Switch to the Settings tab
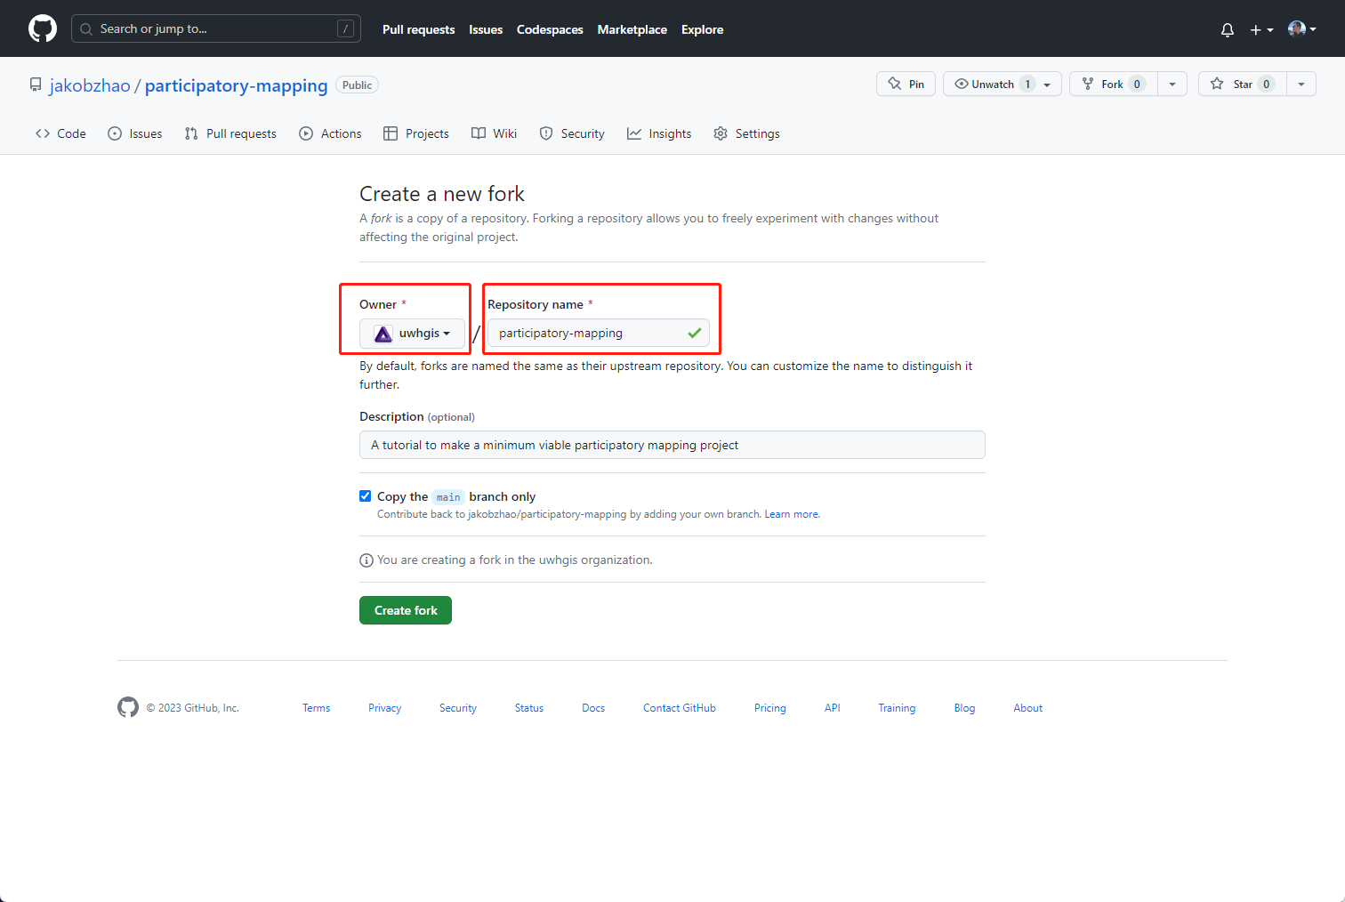 coord(746,133)
